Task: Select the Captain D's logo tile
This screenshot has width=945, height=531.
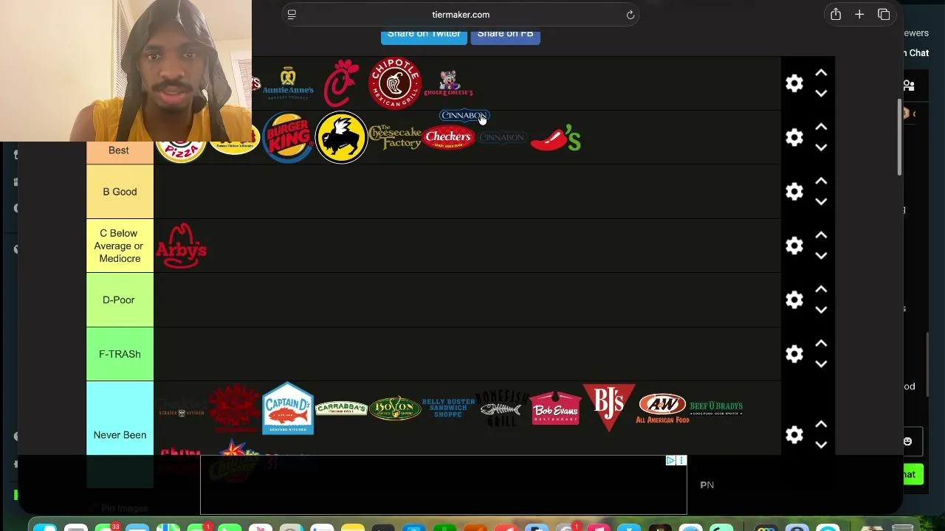Action: tap(288, 408)
